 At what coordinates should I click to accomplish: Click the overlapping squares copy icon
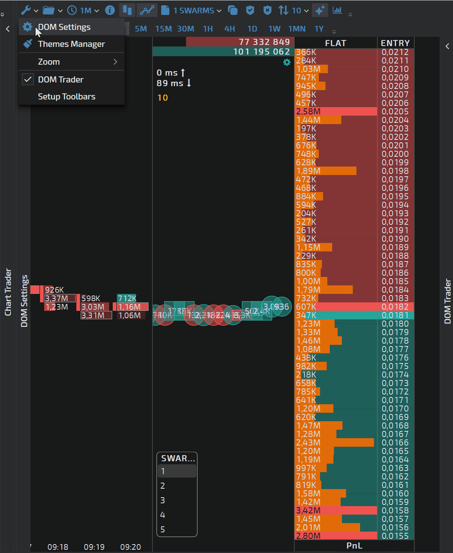[x=233, y=11]
